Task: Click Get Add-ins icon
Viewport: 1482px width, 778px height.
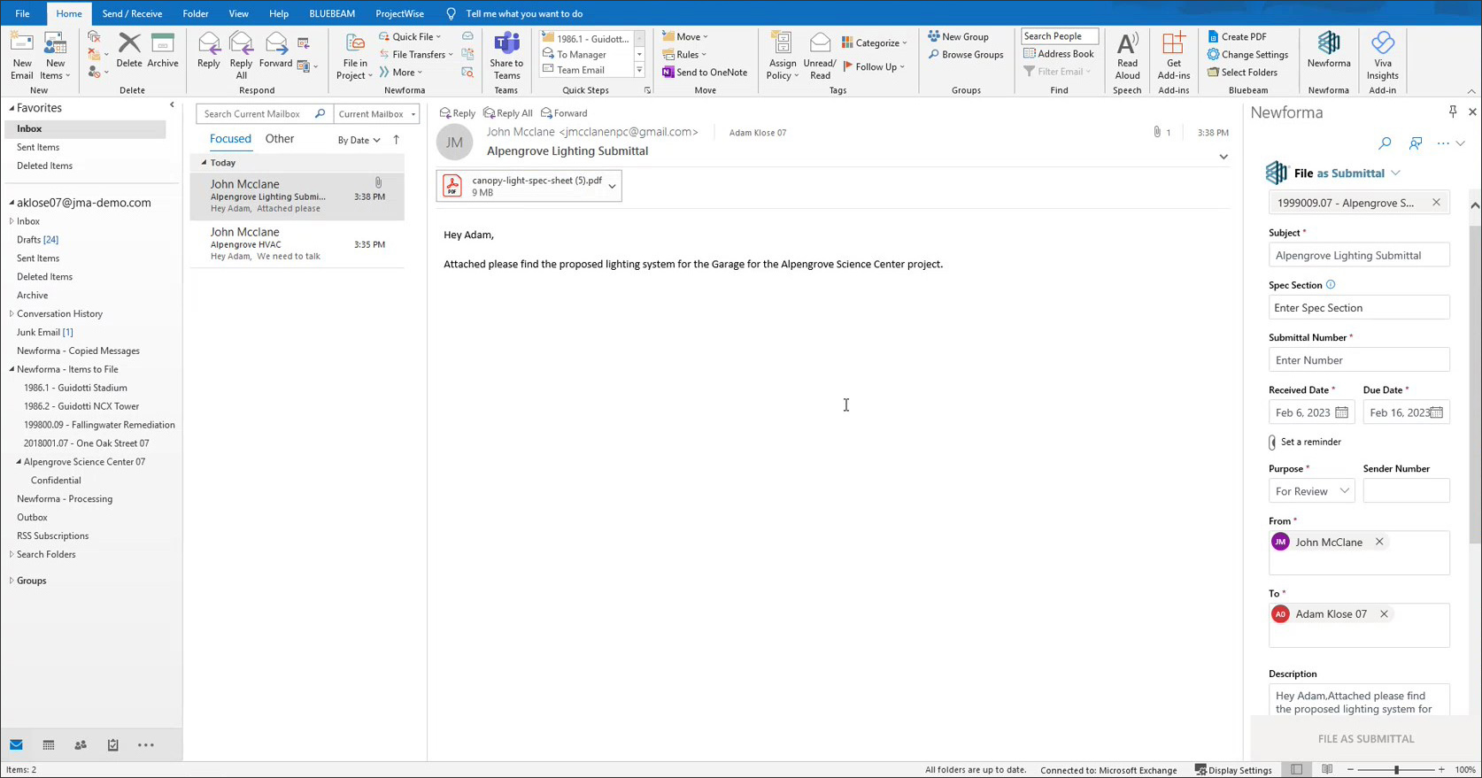Action: point(1174,56)
